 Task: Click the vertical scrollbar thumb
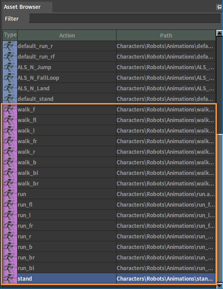click(x=219, y=208)
